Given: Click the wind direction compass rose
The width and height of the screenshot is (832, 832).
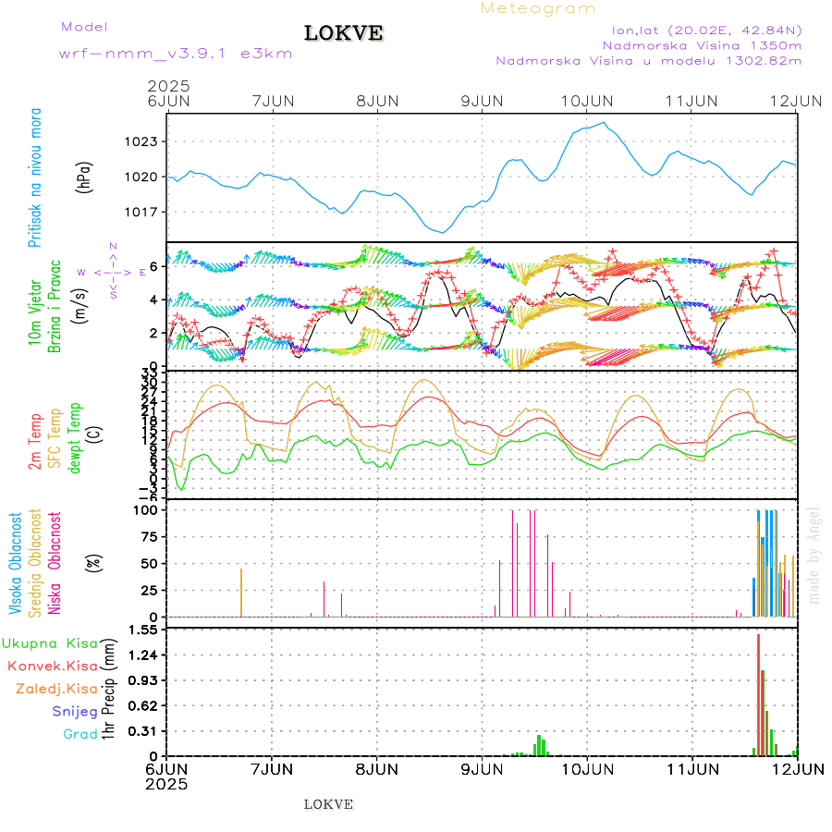Looking at the screenshot, I should tap(113, 272).
